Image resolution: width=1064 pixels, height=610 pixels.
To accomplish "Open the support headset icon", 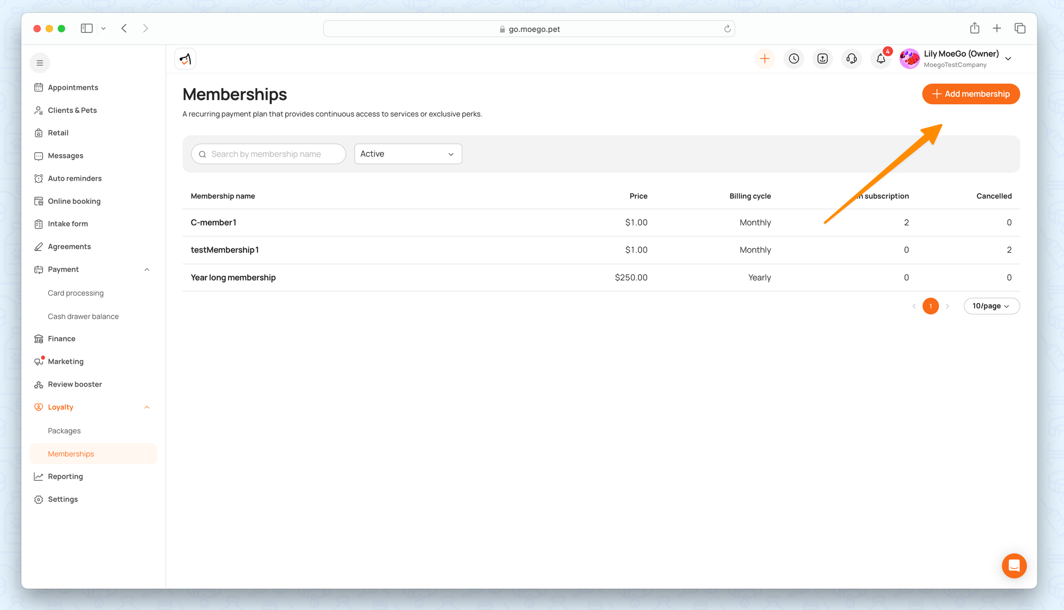I will click(851, 59).
